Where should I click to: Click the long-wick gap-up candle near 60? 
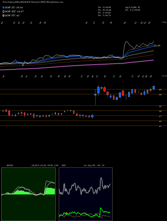95,95
